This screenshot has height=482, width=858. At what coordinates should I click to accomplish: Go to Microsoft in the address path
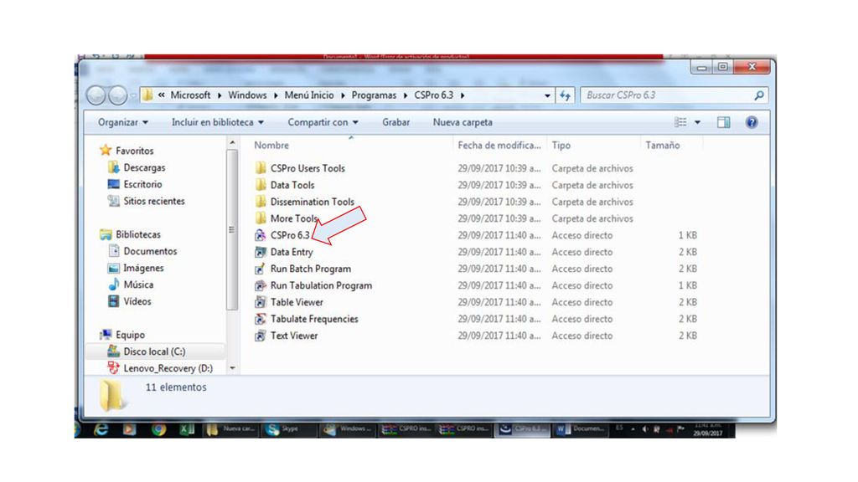pyautogui.click(x=190, y=95)
